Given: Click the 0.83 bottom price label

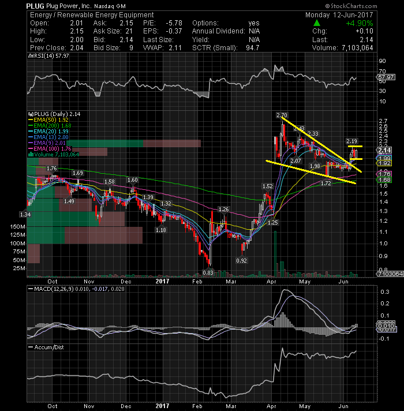Looking at the screenshot, I should pos(208,272).
